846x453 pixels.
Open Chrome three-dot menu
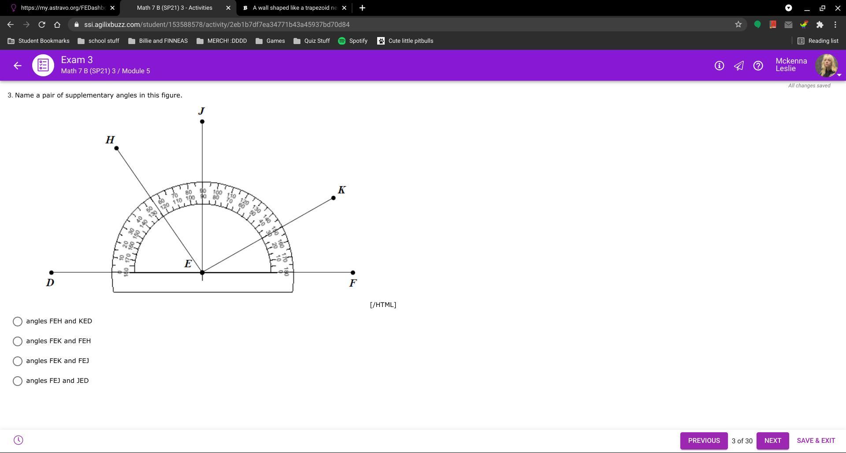[x=835, y=25]
